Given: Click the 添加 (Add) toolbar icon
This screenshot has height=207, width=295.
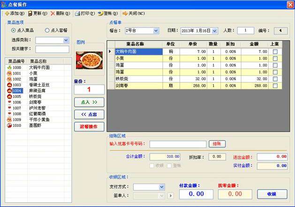Looking at the screenshot, I should 7,14.
